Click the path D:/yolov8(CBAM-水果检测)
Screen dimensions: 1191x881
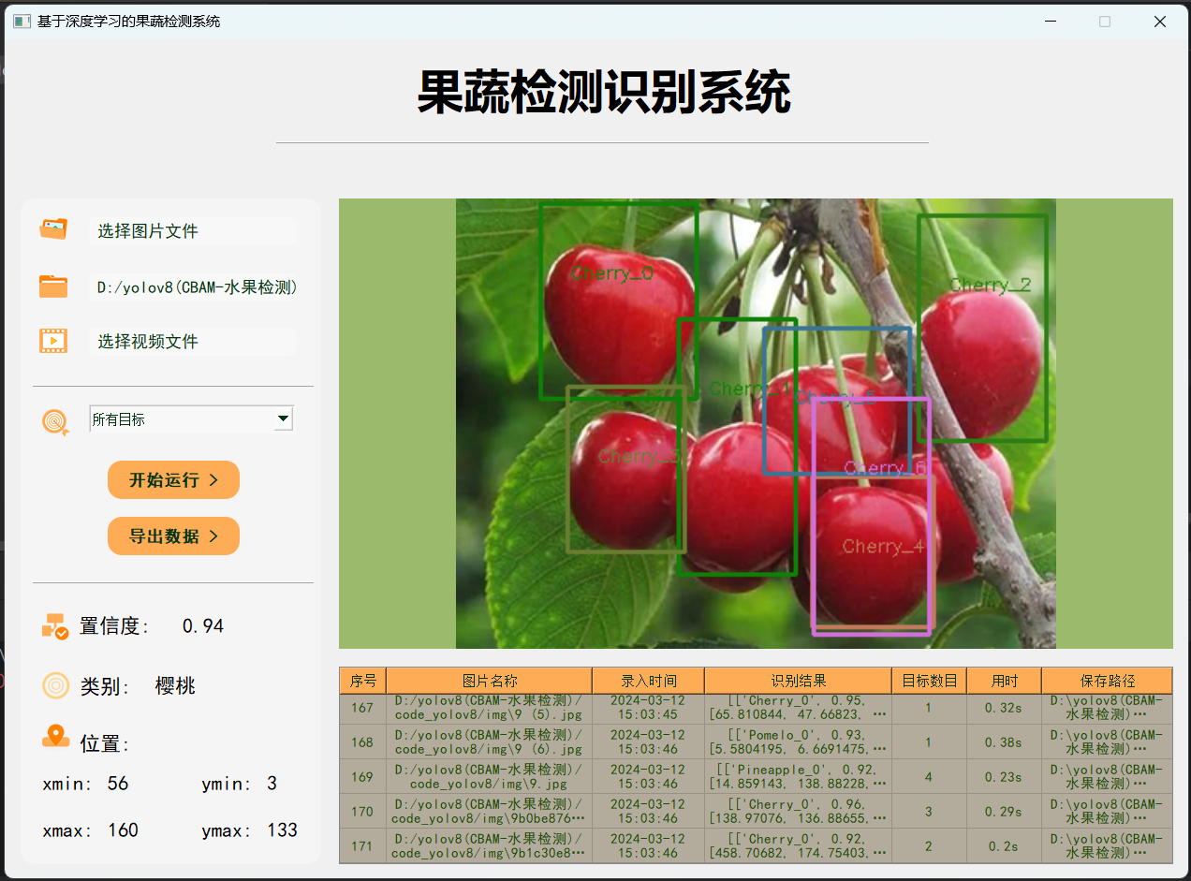192,286
